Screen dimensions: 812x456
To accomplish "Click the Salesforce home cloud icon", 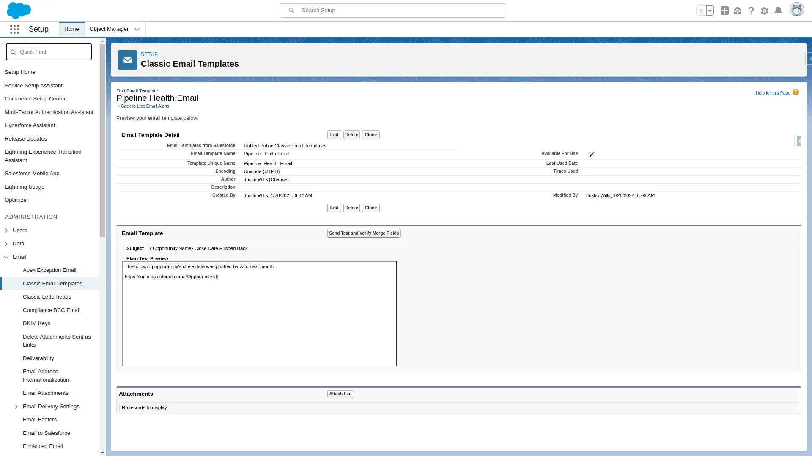I will 19,10.
